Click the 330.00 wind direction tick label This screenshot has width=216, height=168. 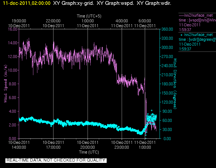point(167,38)
